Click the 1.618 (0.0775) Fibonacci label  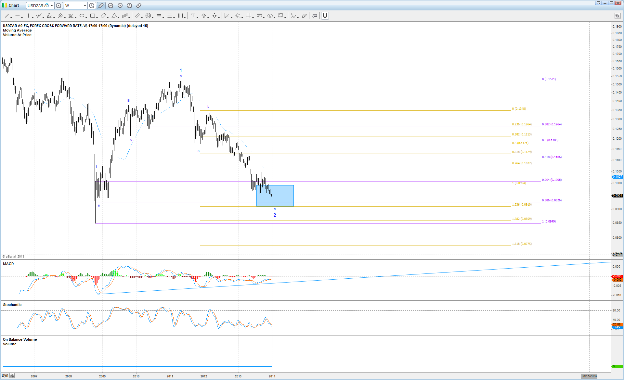pyautogui.click(x=522, y=244)
